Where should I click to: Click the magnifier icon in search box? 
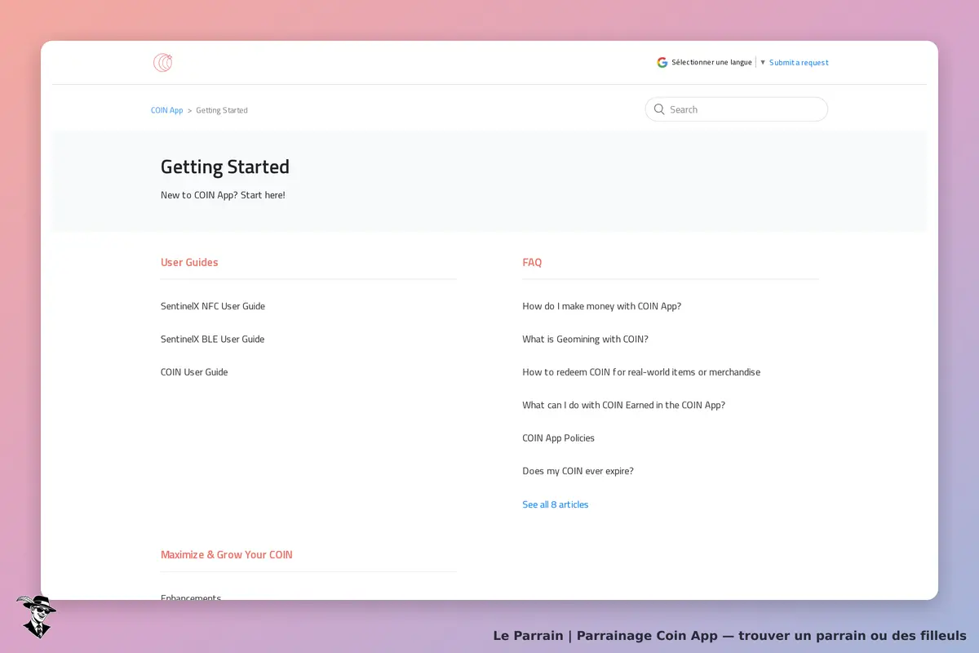click(659, 109)
